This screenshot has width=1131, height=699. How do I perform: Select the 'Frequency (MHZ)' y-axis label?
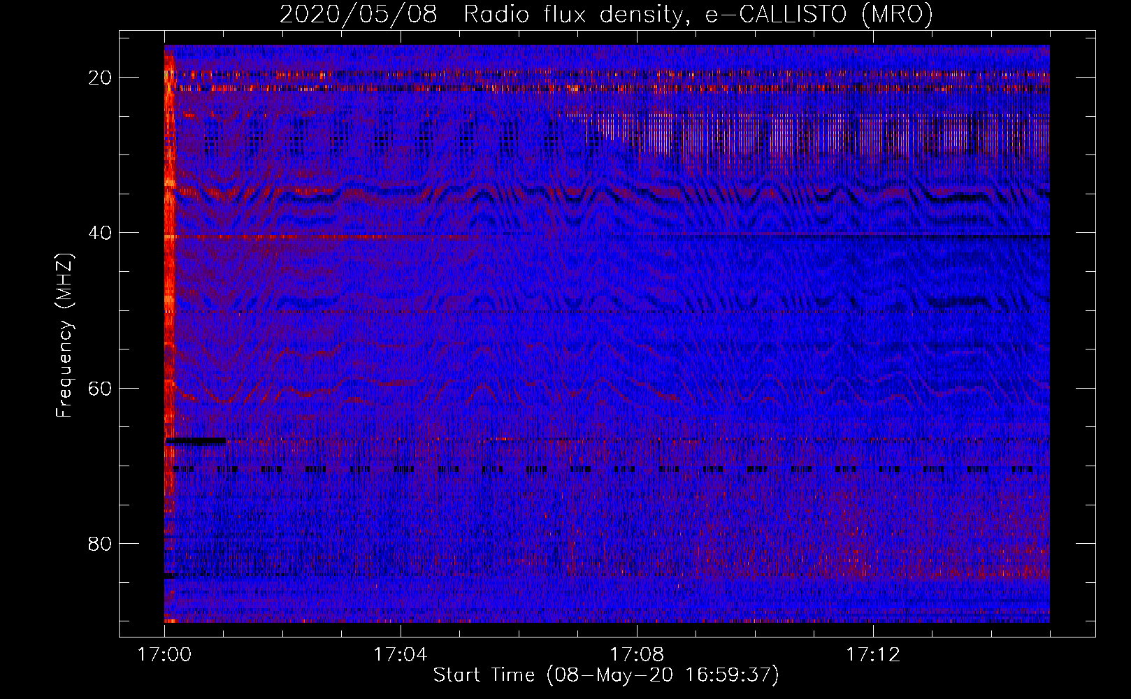pos(64,336)
